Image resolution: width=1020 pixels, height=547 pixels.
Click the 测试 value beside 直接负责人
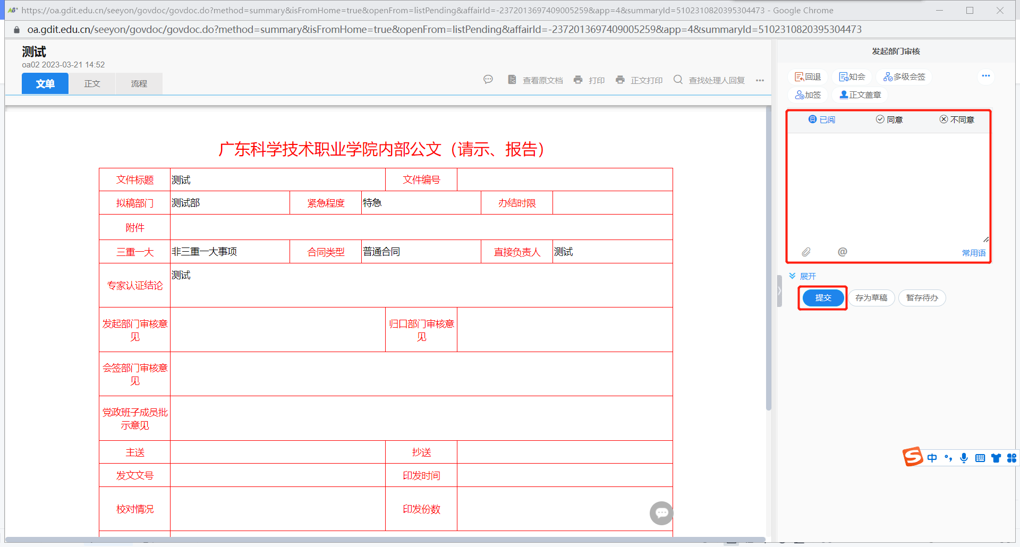click(x=564, y=252)
